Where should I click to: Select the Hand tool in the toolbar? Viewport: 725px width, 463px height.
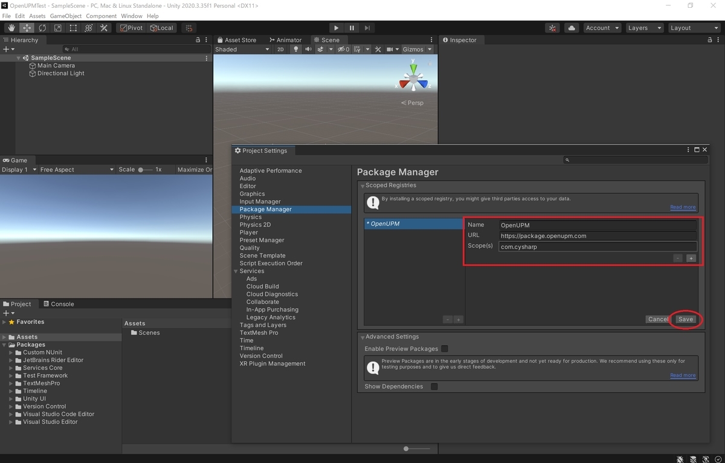[x=10, y=28]
